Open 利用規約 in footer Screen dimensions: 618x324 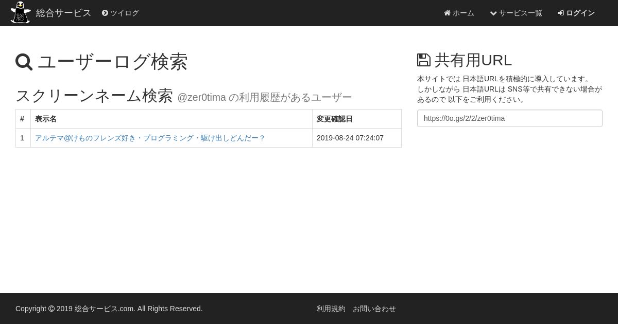331,309
